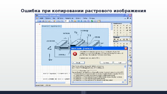Collapse the Матрицы panel
167x94 pixels.
click(x=131, y=37)
